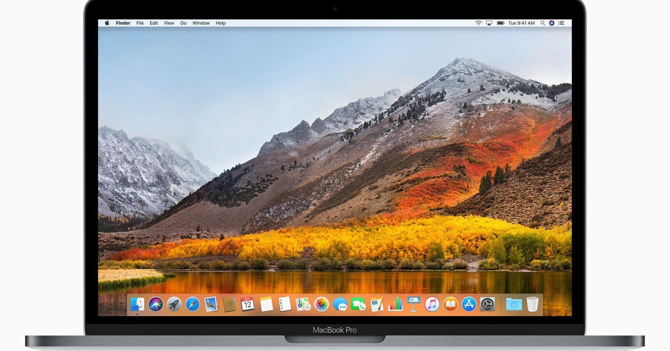Open System Preferences gear in dock

(487, 304)
